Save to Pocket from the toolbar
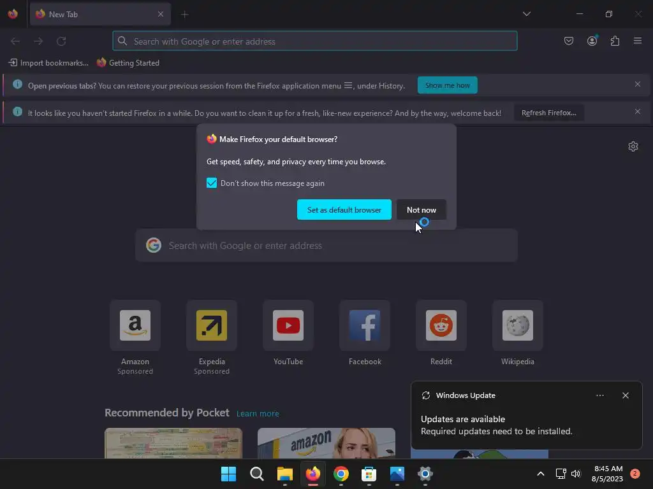The image size is (653, 489). 569,41
